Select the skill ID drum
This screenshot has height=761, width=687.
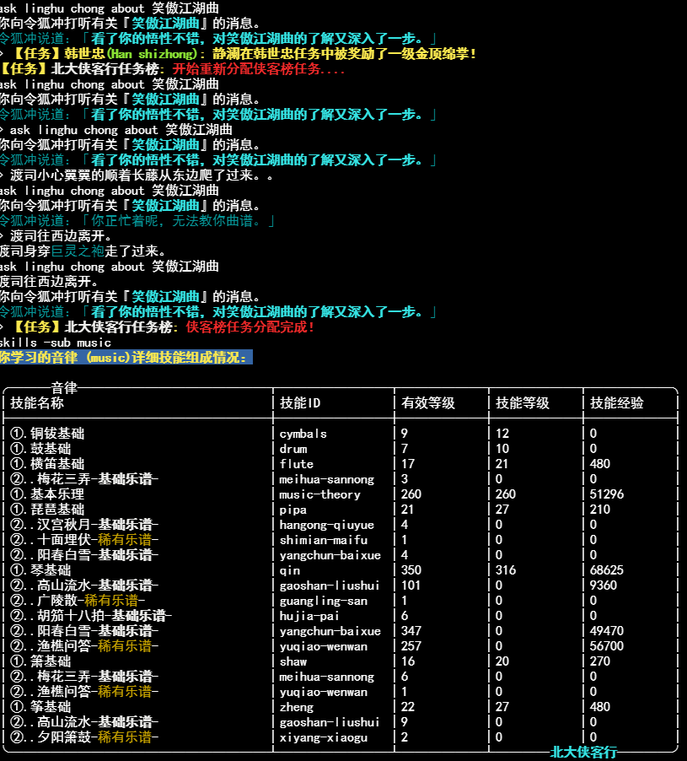[x=293, y=449]
